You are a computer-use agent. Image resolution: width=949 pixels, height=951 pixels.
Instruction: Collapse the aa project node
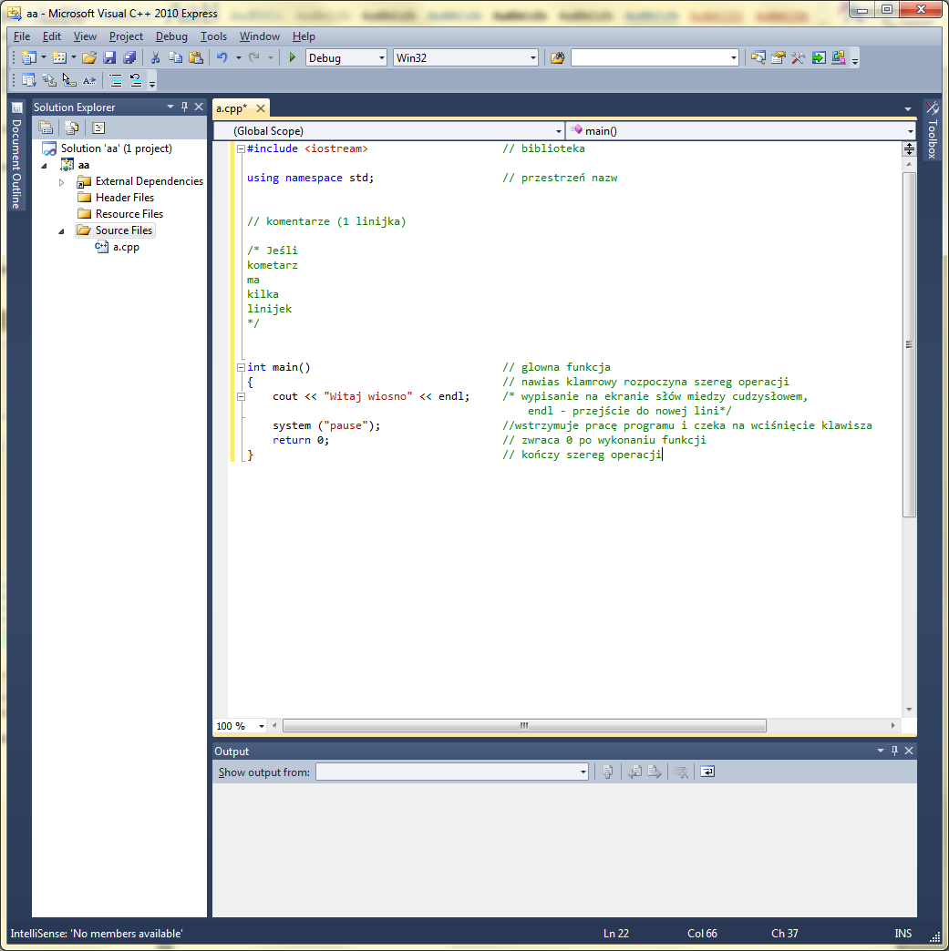pyautogui.click(x=45, y=166)
